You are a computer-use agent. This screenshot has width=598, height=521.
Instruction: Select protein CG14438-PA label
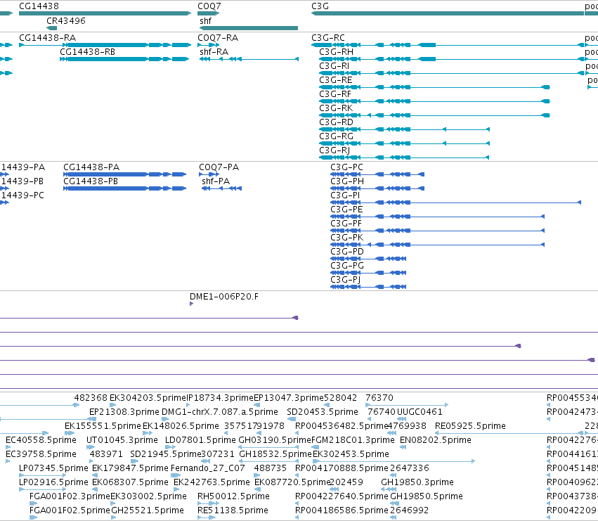(91, 167)
